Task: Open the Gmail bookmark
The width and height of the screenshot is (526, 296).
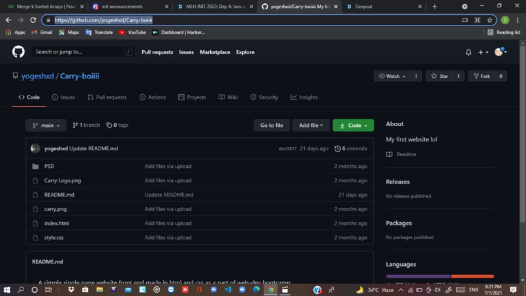Action: point(42,32)
